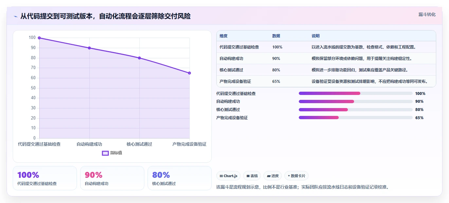Click the Chart.js tag chip
The width and height of the screenshot is (449, 203).
coord(228,176)
